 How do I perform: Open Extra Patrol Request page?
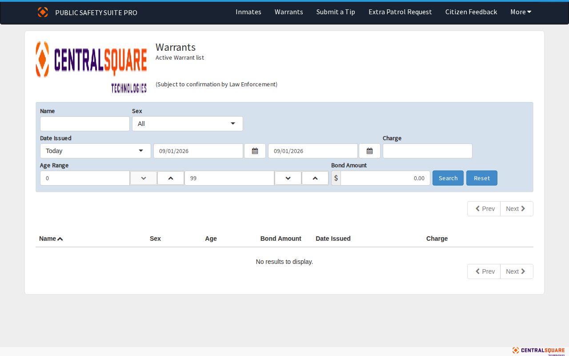pyautogui.click(x=400, y=12)
